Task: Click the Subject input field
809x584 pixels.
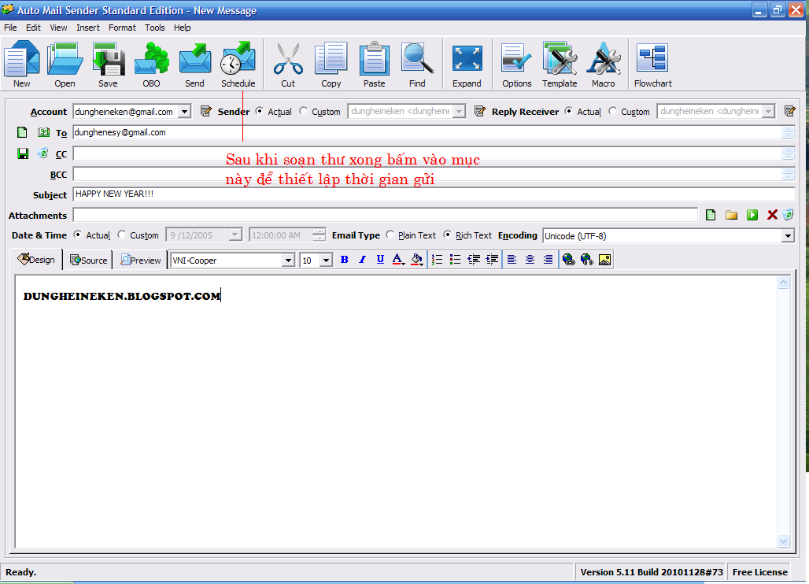Action: click(x=434, y=194)
